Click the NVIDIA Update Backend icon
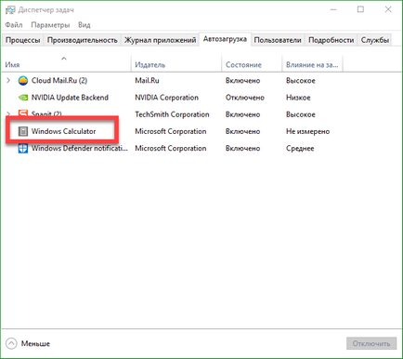 (x=23, y=98)
